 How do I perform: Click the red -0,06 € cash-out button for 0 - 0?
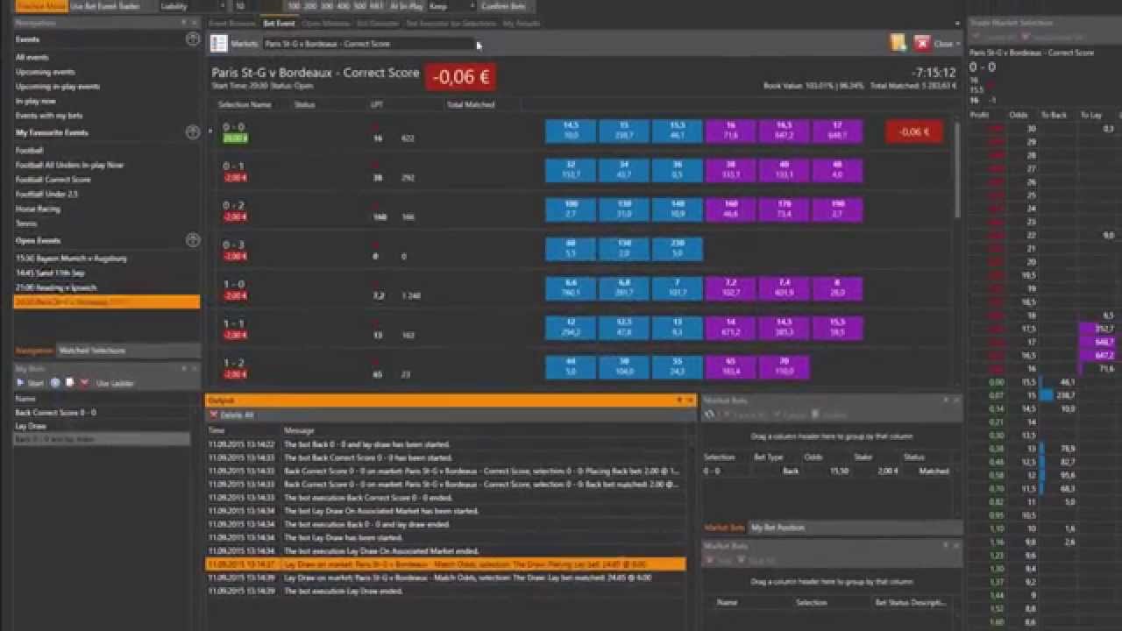click(914, 131)
